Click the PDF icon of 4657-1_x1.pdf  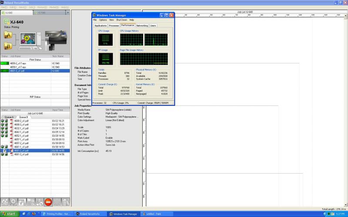tap(12, 139)
